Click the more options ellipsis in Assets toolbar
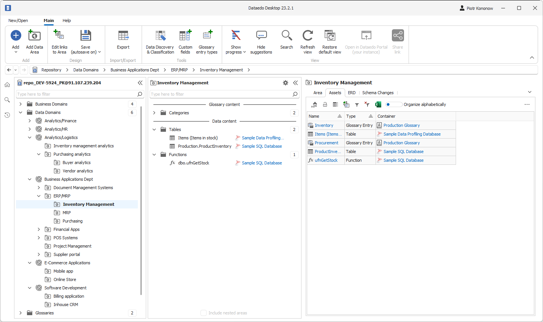543x322 pixels. click(527, 104)
